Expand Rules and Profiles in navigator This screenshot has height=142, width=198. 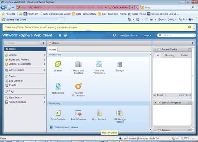point(44,59)
